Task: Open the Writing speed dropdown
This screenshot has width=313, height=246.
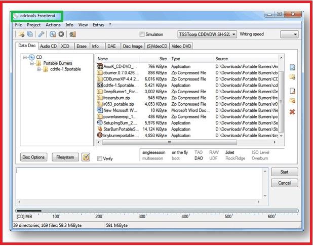Action: coord(289,34)
